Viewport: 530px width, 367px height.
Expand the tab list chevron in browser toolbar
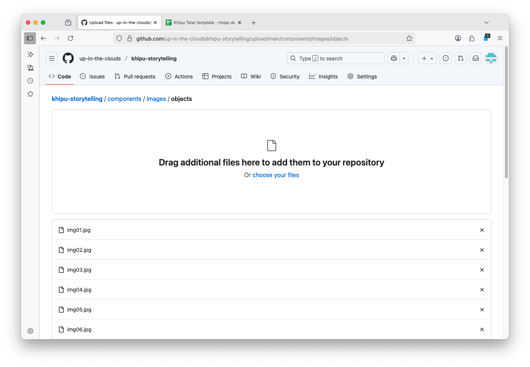tap(487, 23)
